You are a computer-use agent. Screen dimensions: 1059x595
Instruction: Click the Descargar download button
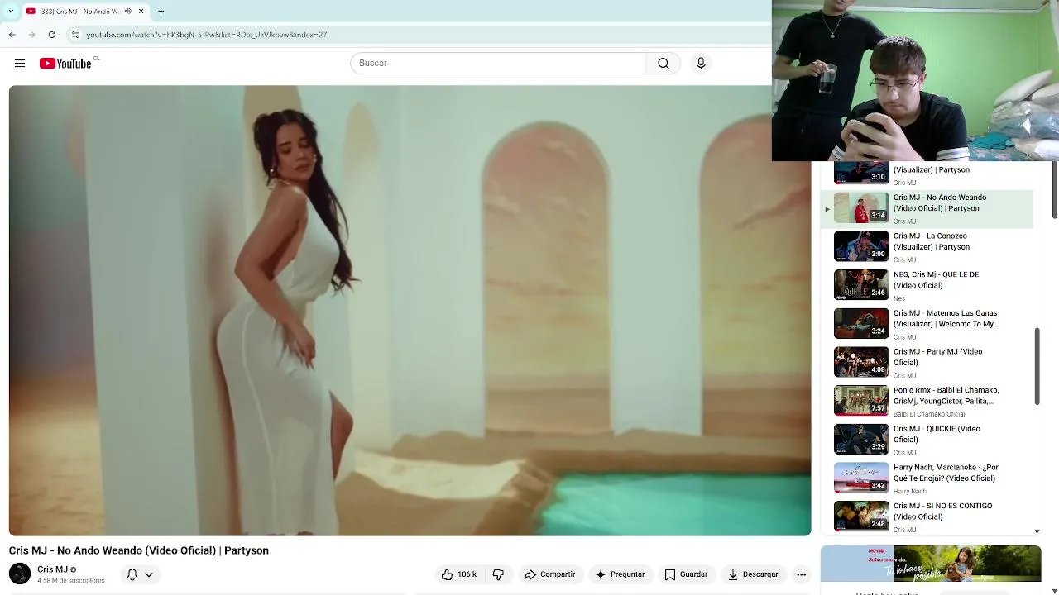(751, 574)
